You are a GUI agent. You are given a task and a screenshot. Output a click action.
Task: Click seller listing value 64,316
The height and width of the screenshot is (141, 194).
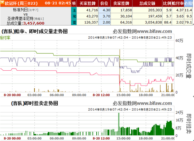[x=126, y=23]
